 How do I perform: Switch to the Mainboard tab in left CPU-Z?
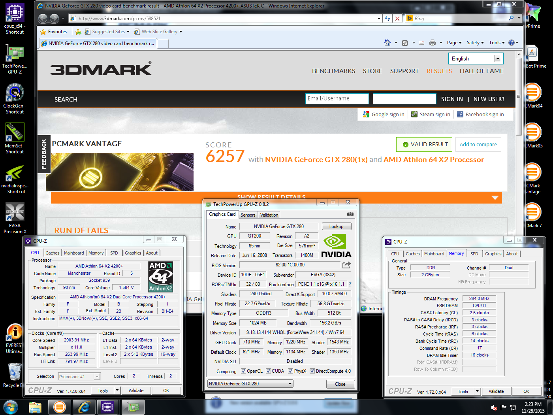[x=74, y=253]
